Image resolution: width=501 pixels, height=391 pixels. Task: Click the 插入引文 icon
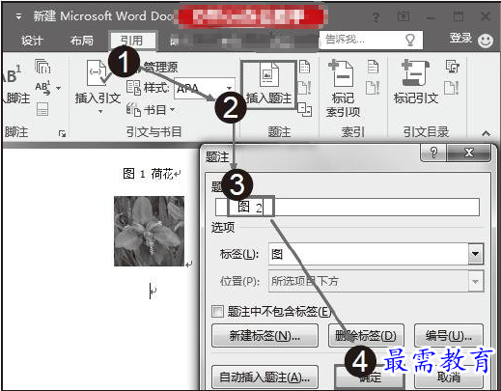97,73
